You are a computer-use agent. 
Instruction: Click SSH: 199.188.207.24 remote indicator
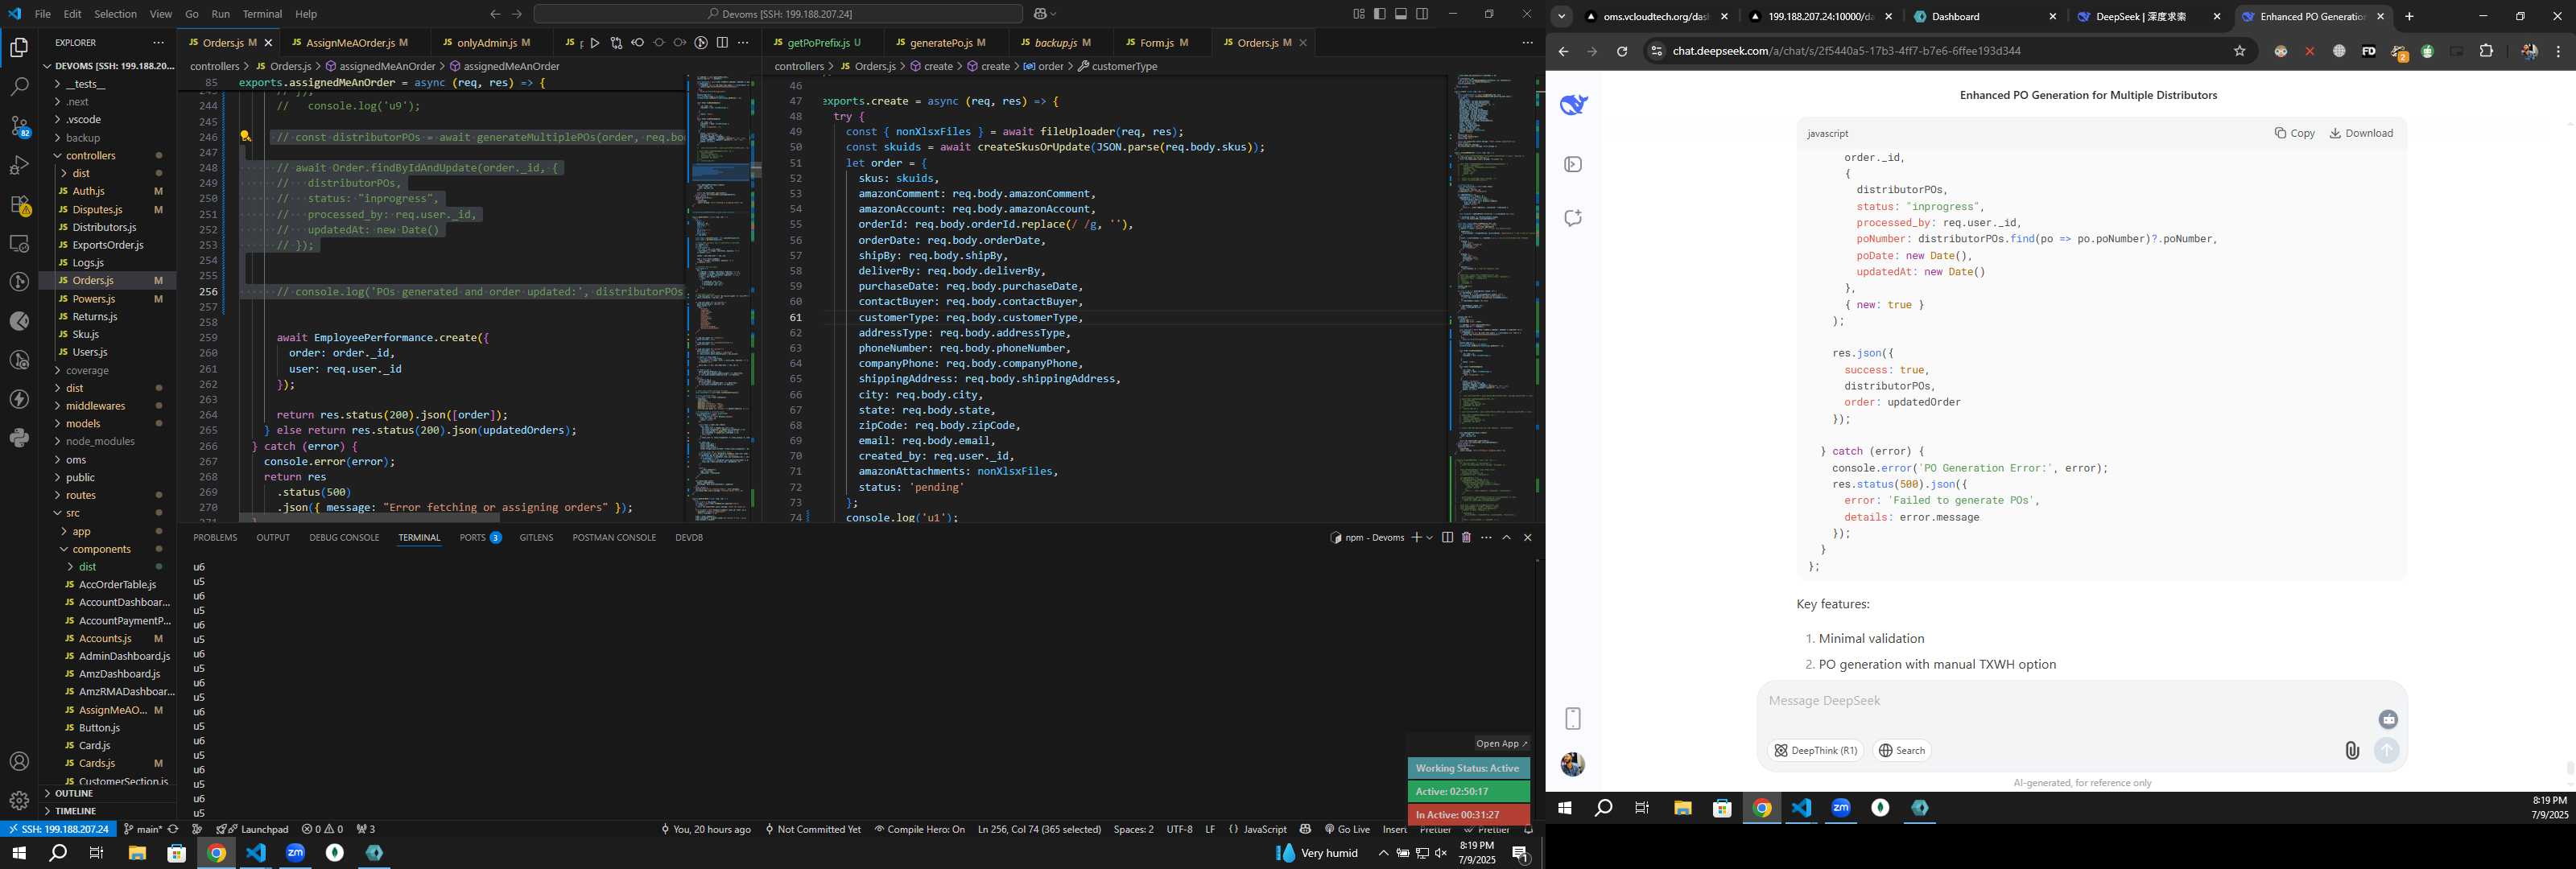click(58, 830)
